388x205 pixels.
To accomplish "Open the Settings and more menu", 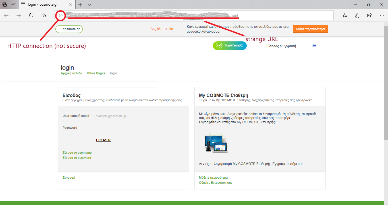I will [382, 15].
